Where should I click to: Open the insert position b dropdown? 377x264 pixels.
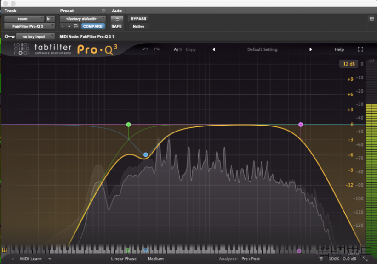50,19
